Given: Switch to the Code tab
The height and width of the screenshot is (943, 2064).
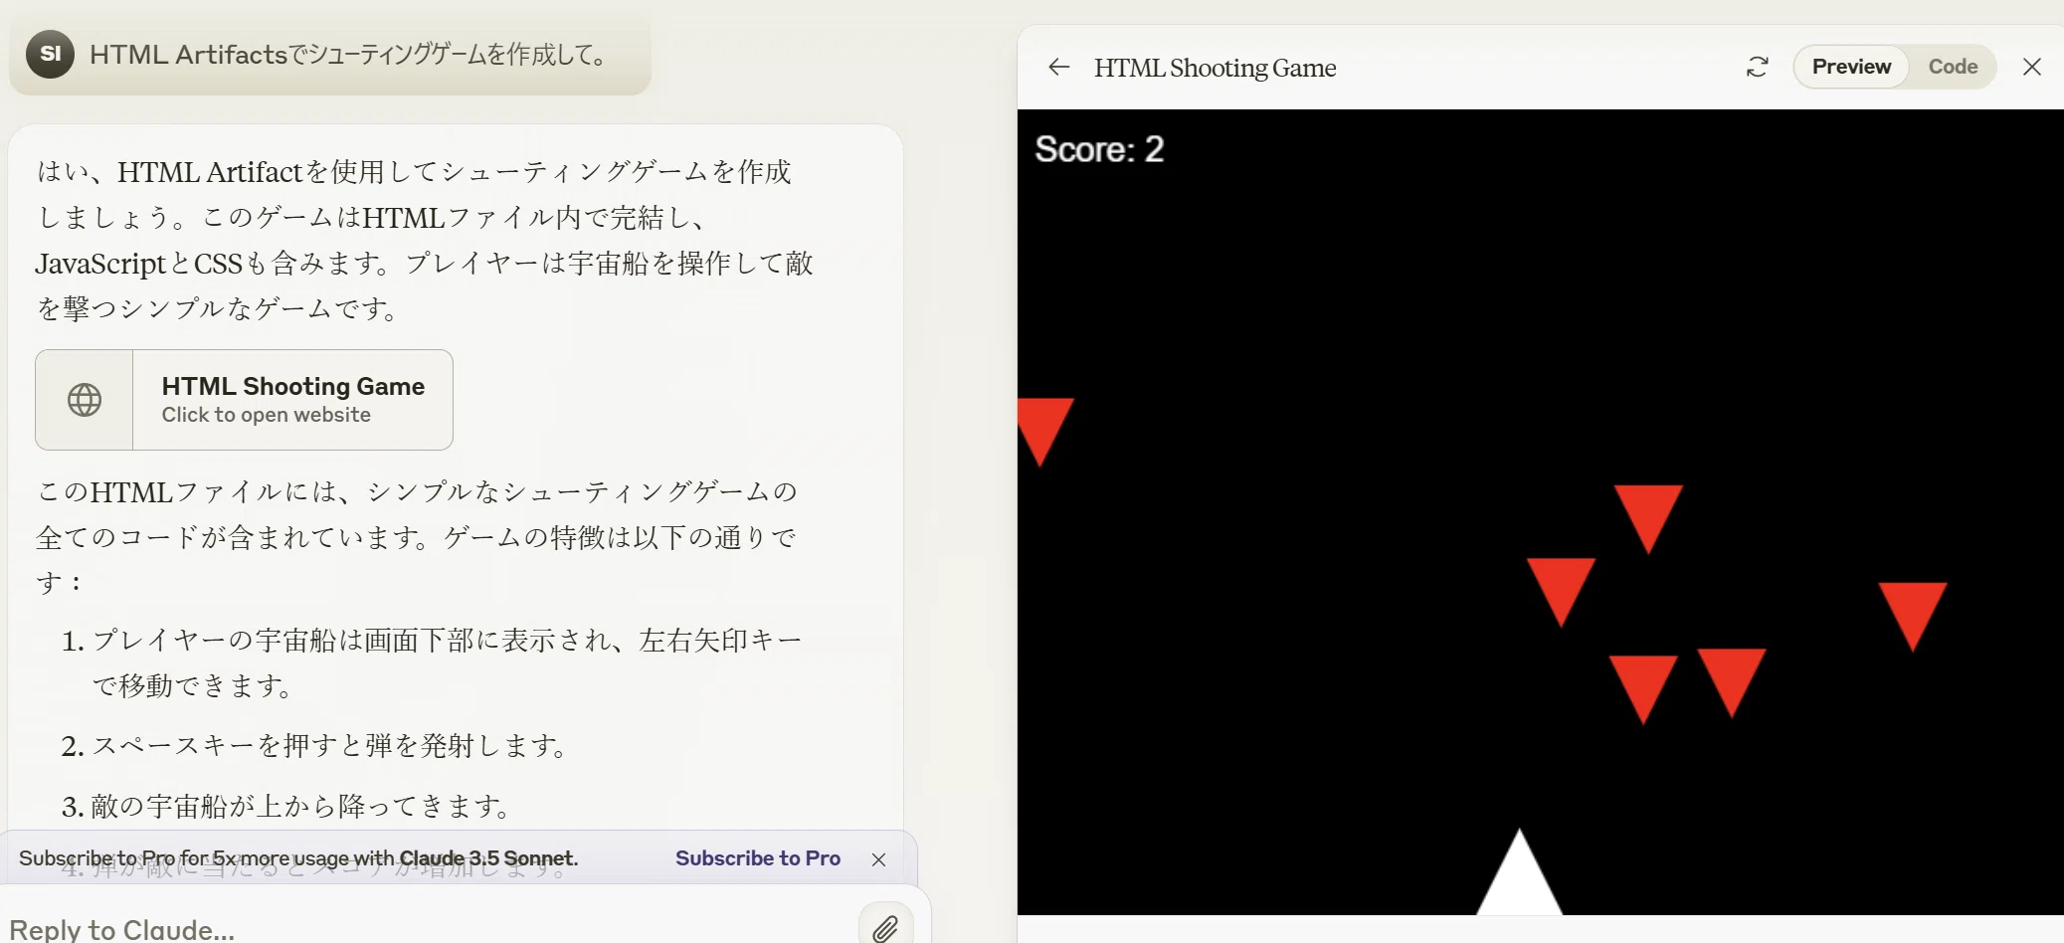Looking at the screenshot, I should point(1953,67).
